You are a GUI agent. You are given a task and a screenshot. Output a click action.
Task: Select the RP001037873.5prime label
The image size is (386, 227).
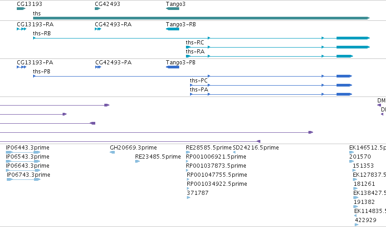pyautogui.click(x=216, y=166)
